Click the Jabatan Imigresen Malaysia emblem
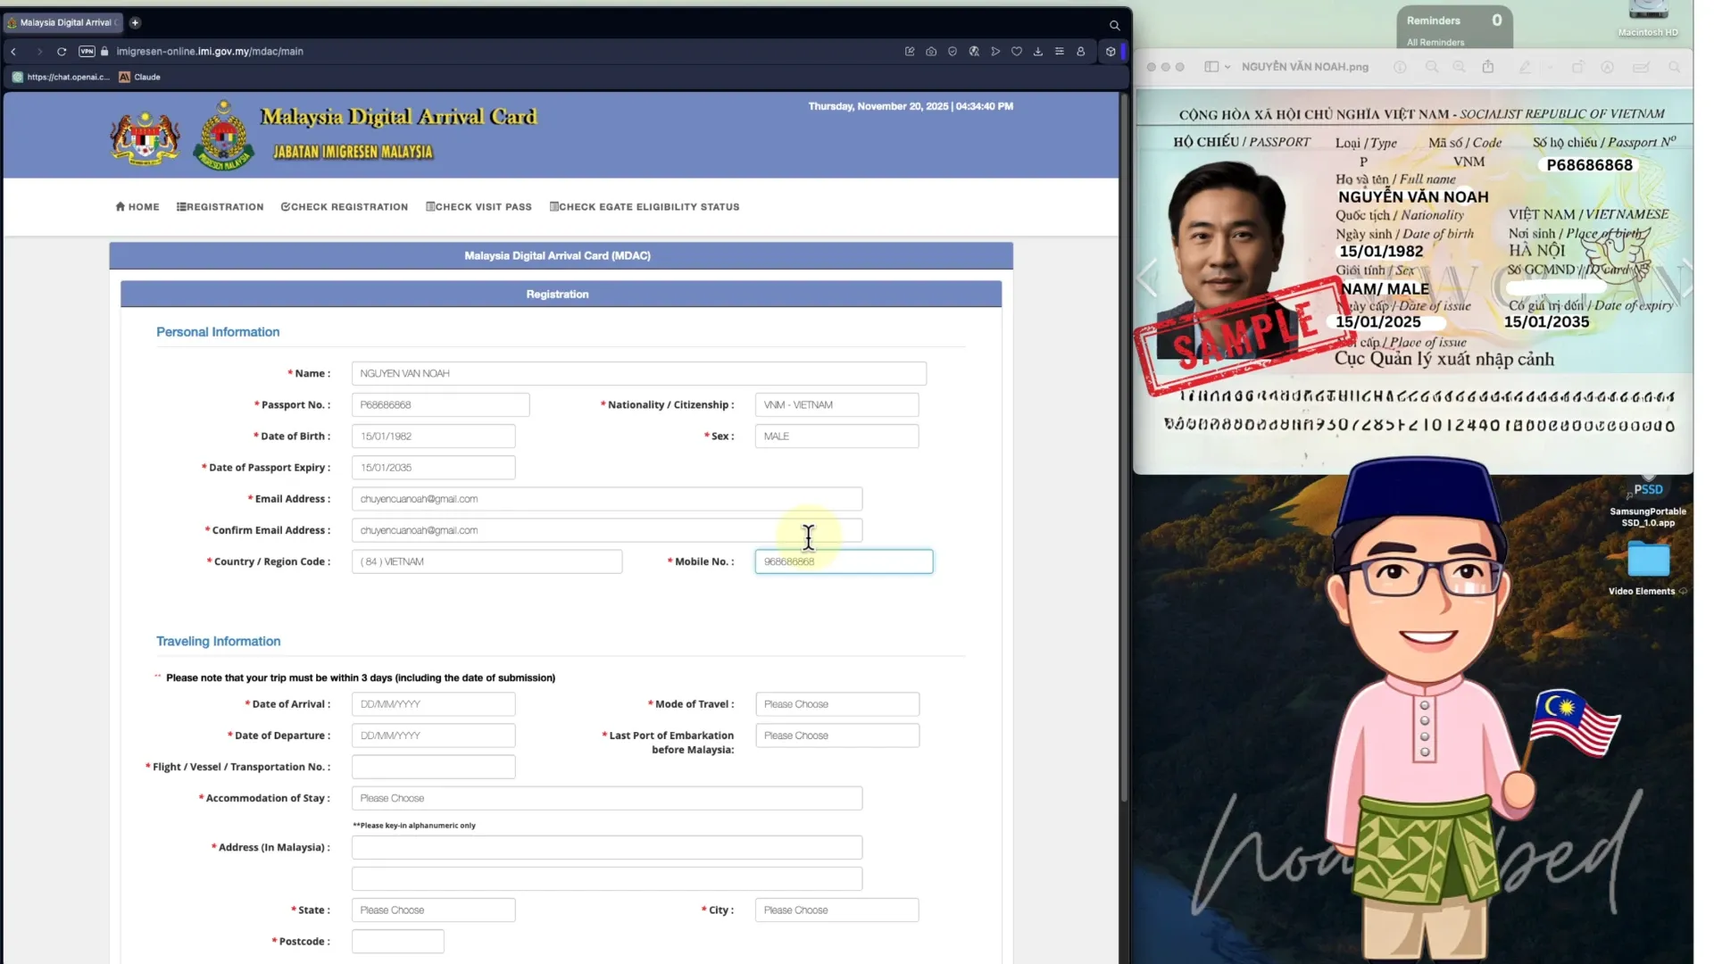 (223, 136)
